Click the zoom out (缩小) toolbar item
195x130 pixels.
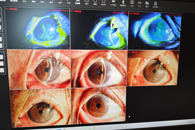pos(51,2)
